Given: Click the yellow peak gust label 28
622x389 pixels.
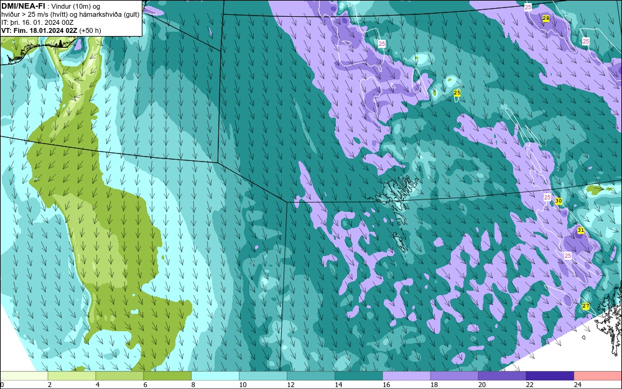Looking at the screenshot, I should 546,18.
